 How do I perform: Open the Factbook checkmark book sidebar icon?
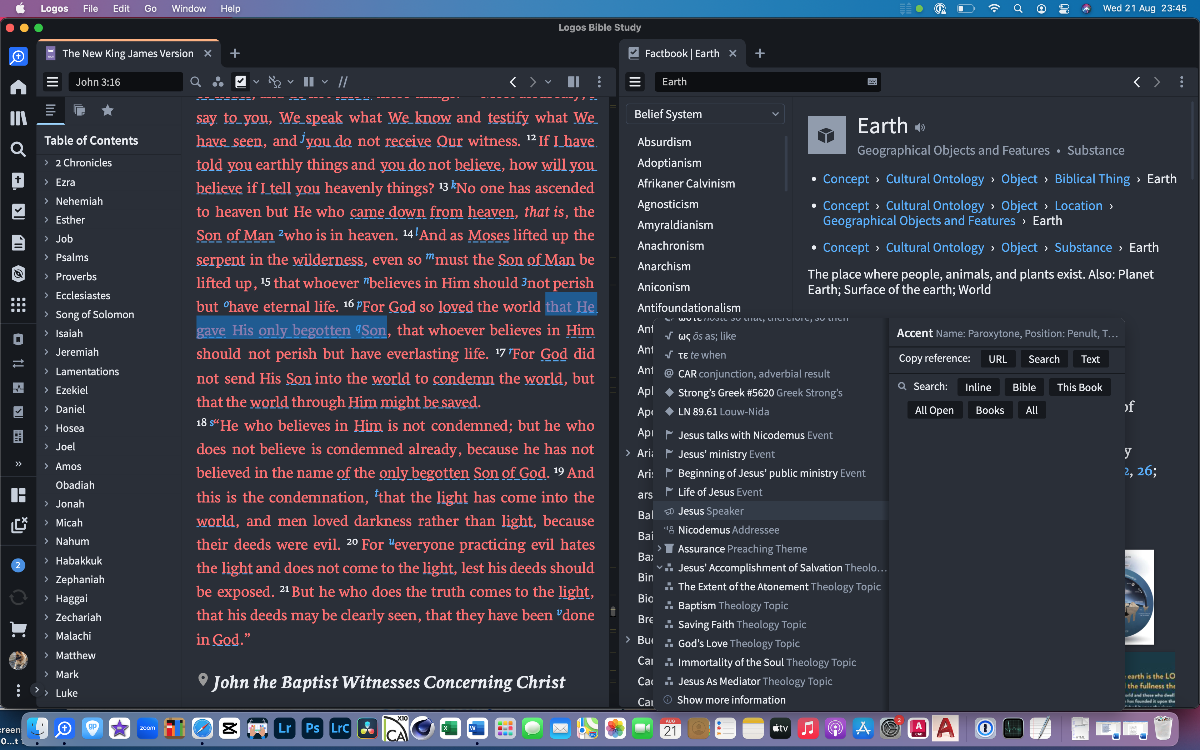18,211
